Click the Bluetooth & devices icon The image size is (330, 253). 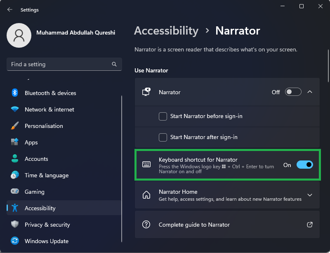click(15, 93)
